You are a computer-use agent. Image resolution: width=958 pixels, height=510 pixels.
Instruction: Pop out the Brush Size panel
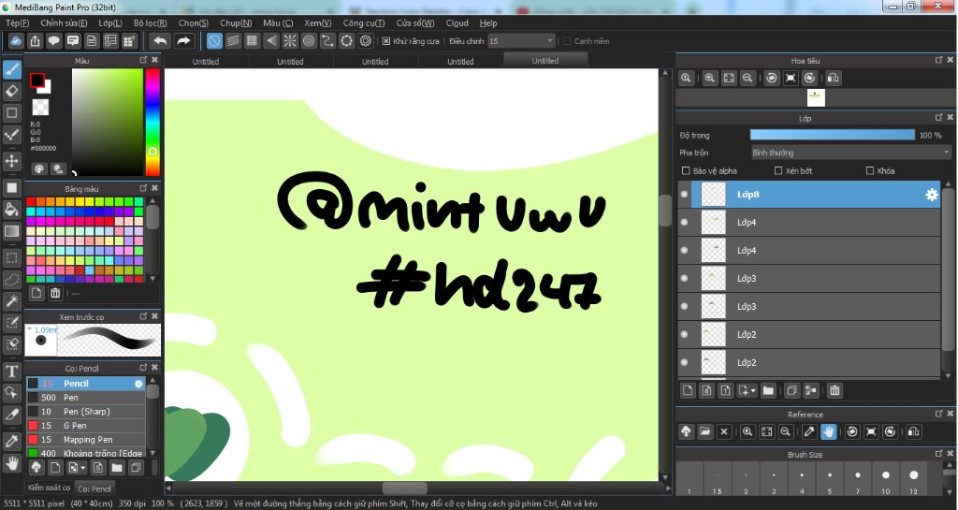[x=939, y=454]
